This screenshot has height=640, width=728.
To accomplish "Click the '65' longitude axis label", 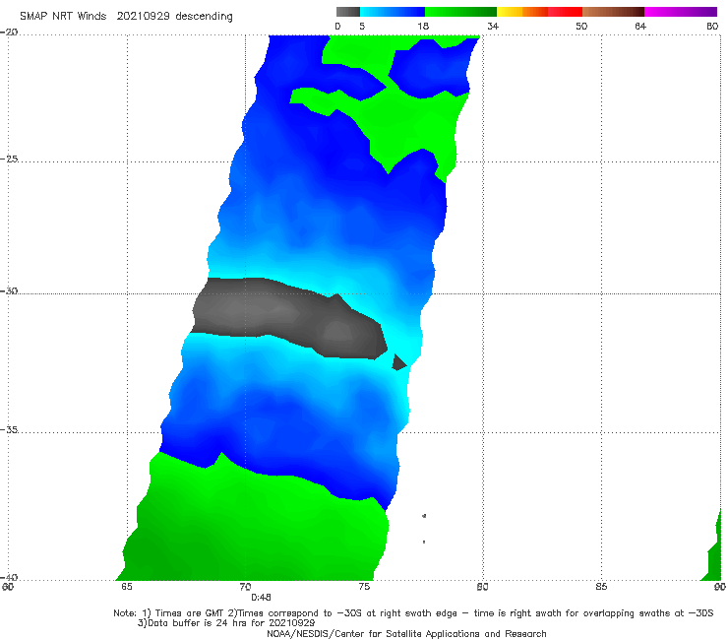I will [x=126, y=587].
